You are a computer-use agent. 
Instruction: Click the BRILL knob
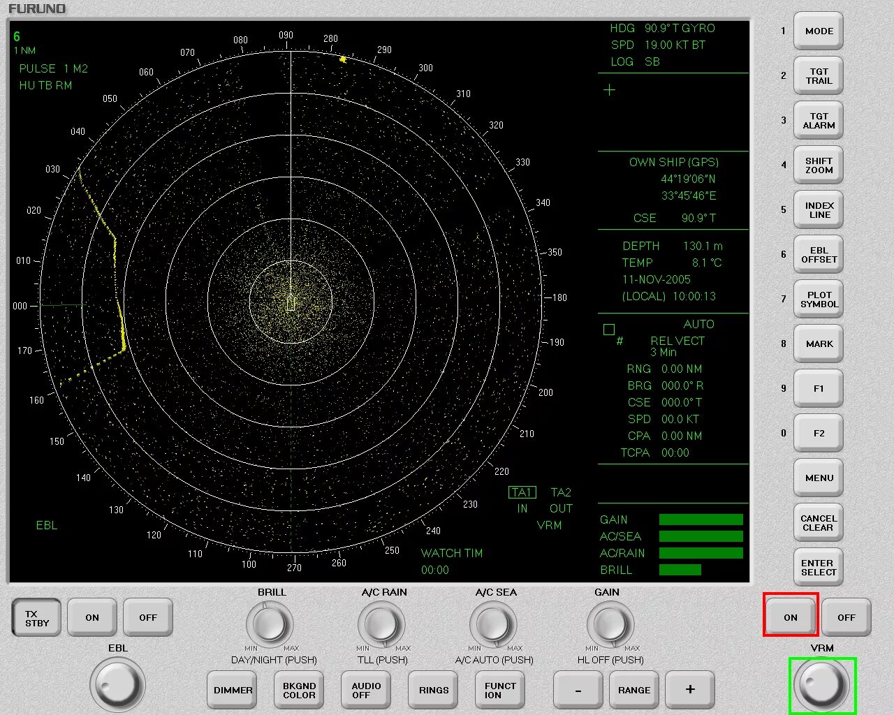point(270,624)
